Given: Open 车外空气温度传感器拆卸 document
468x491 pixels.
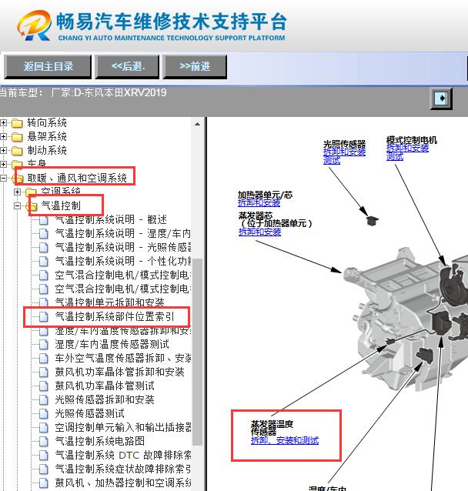Looking at the screenshot, I should coord(122,358).
